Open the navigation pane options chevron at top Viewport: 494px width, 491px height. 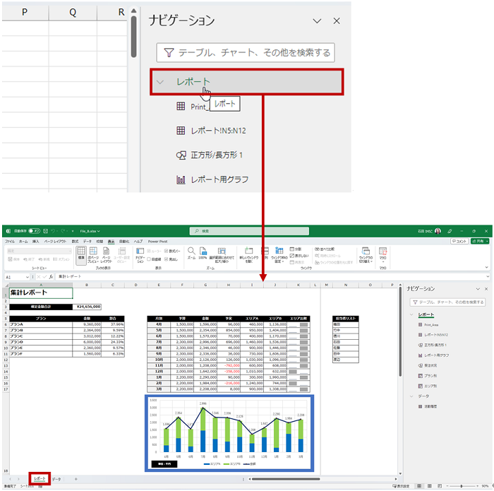317,21
